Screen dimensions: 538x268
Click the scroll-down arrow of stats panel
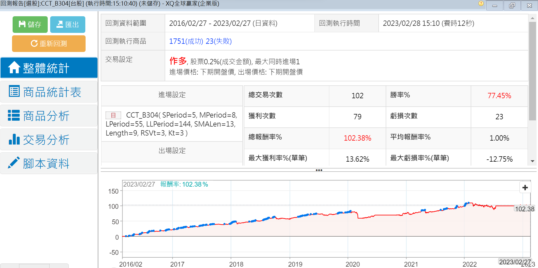532,161
